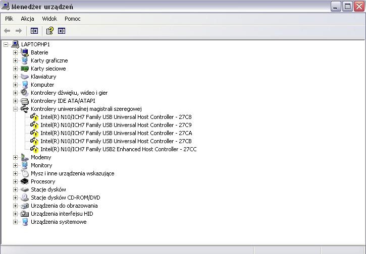The height and width of the screenshot is (254, 366).
Task: Toggle the console tree pane icon
Action: click(x=34, y=31)
